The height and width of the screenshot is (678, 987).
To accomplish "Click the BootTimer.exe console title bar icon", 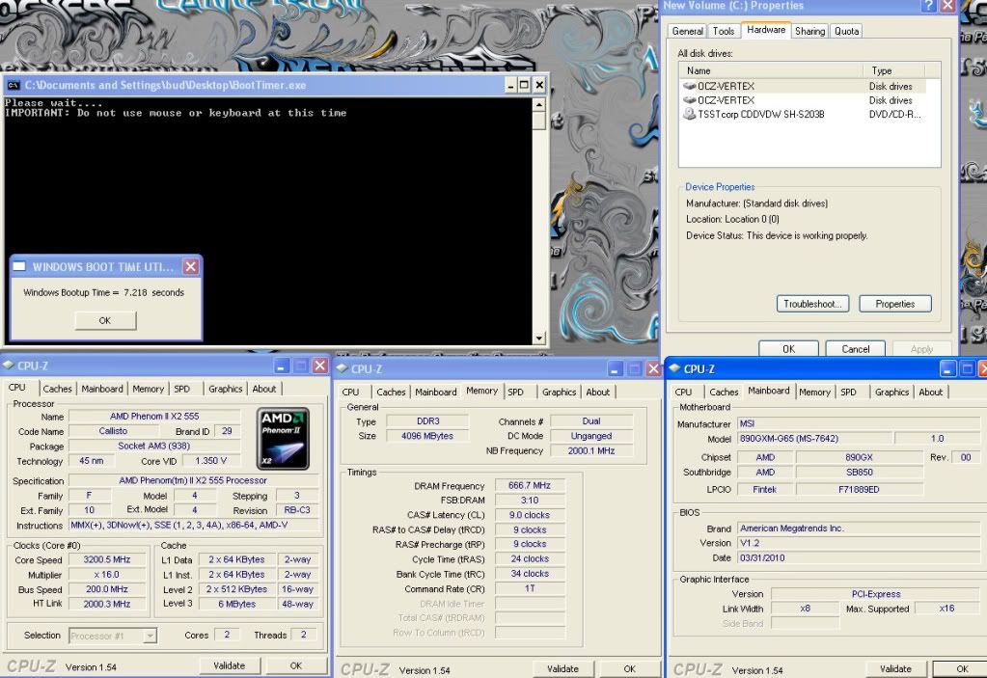I will point(14,85).
